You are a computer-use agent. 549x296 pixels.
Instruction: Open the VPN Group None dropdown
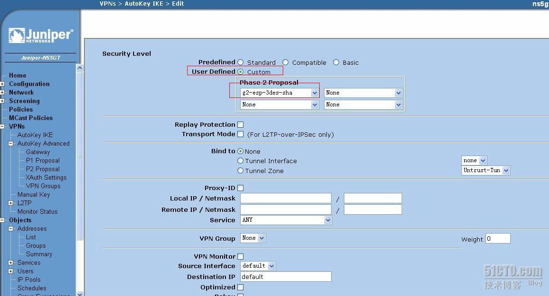point(253,238)
